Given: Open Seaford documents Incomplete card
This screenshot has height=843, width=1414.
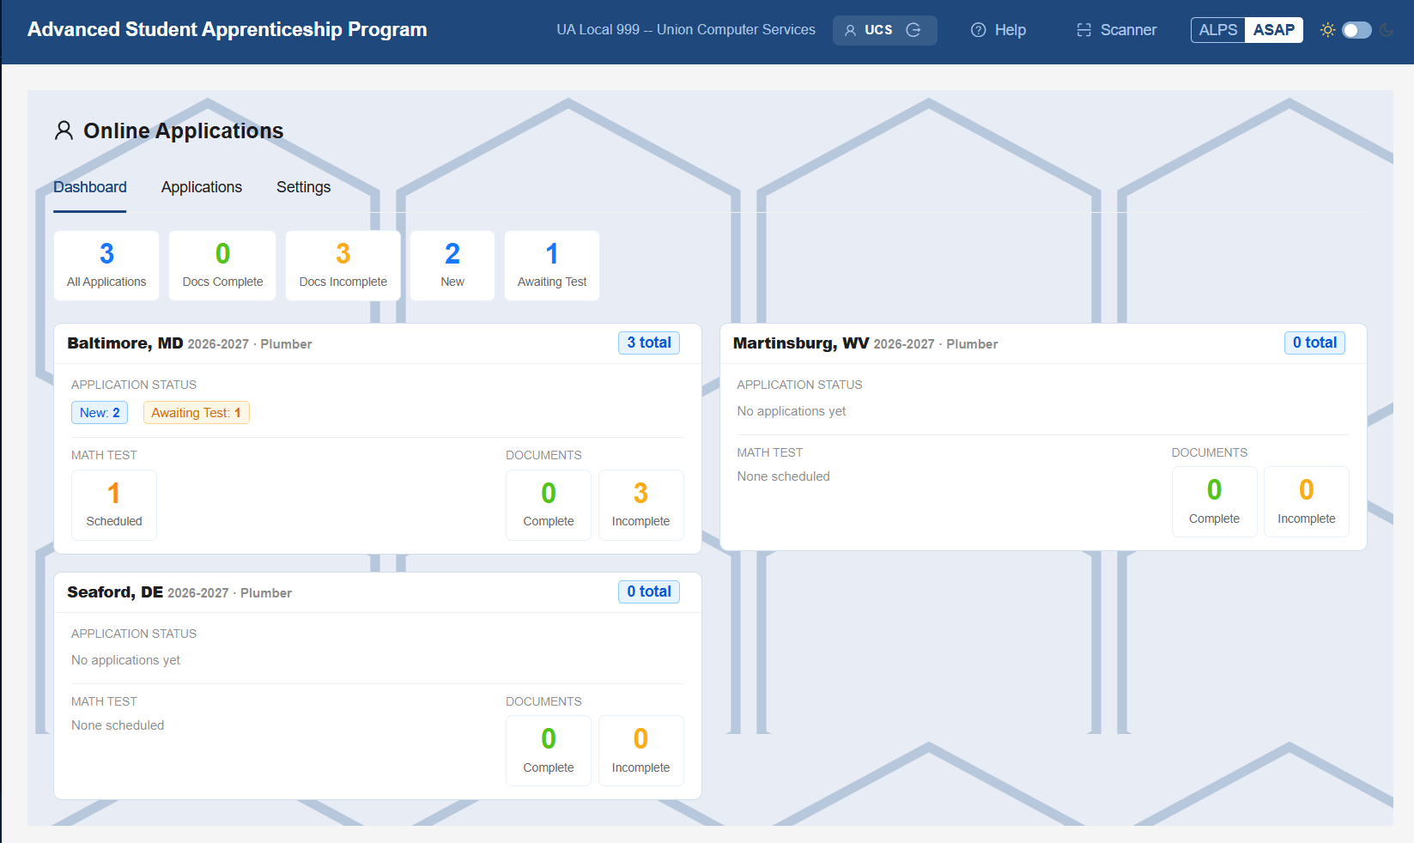Looking at the screenshot, I should (640, 751).
